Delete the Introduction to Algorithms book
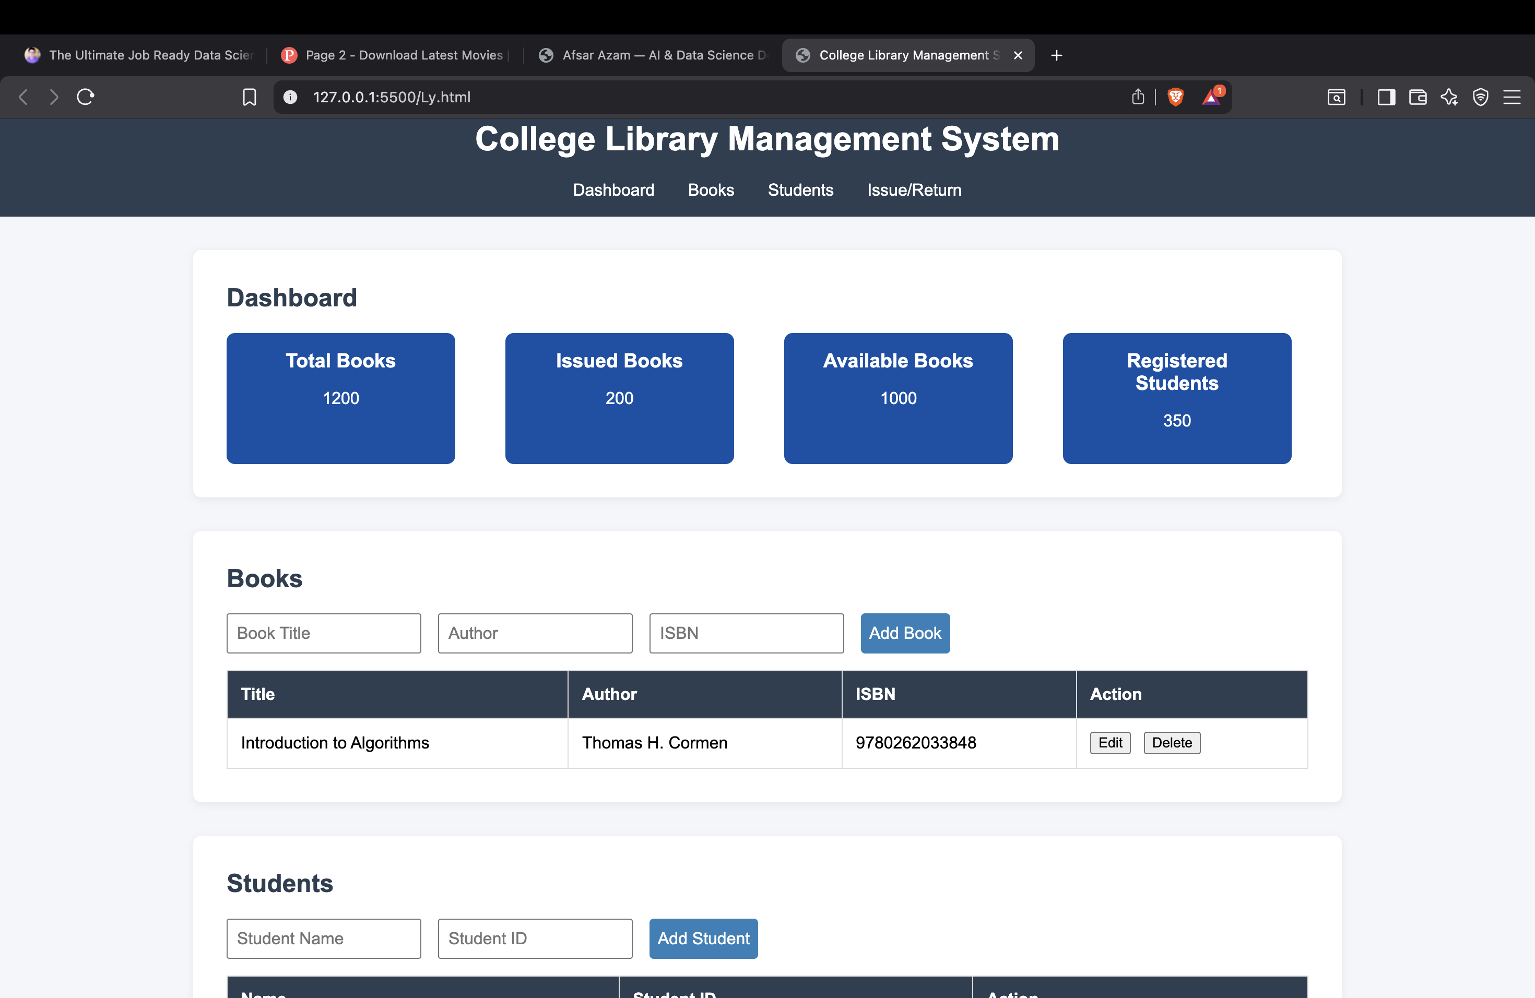Screen dimensions: 1535x998 [x=1171, y=743]
